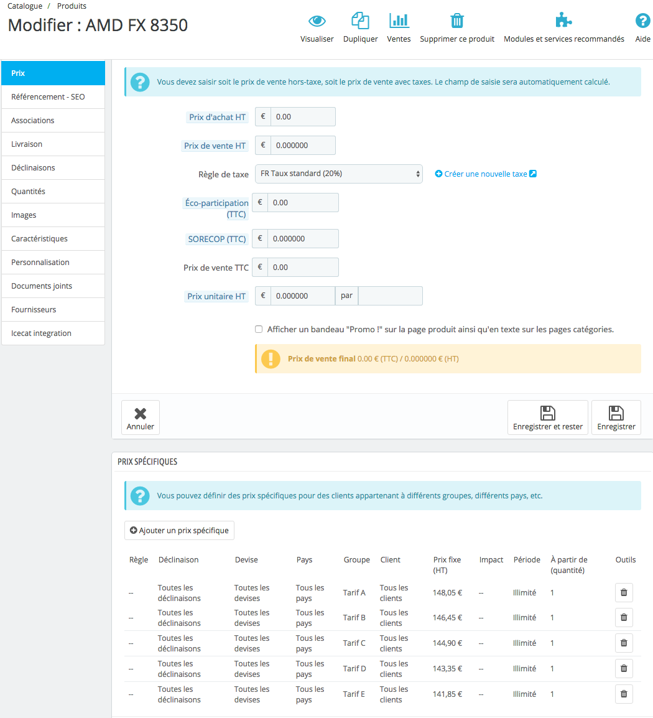Image resolution: width=653 pixels, height=718 pixels.
Task: Click the Annuler cross button
Action: pyautogui.click(x=141, y=417)
